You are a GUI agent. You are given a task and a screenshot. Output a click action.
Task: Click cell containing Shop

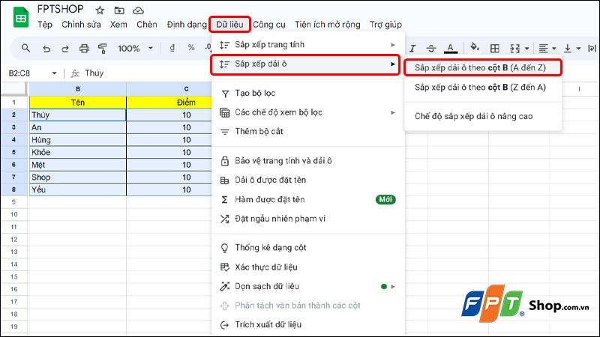tap(78, 177)
